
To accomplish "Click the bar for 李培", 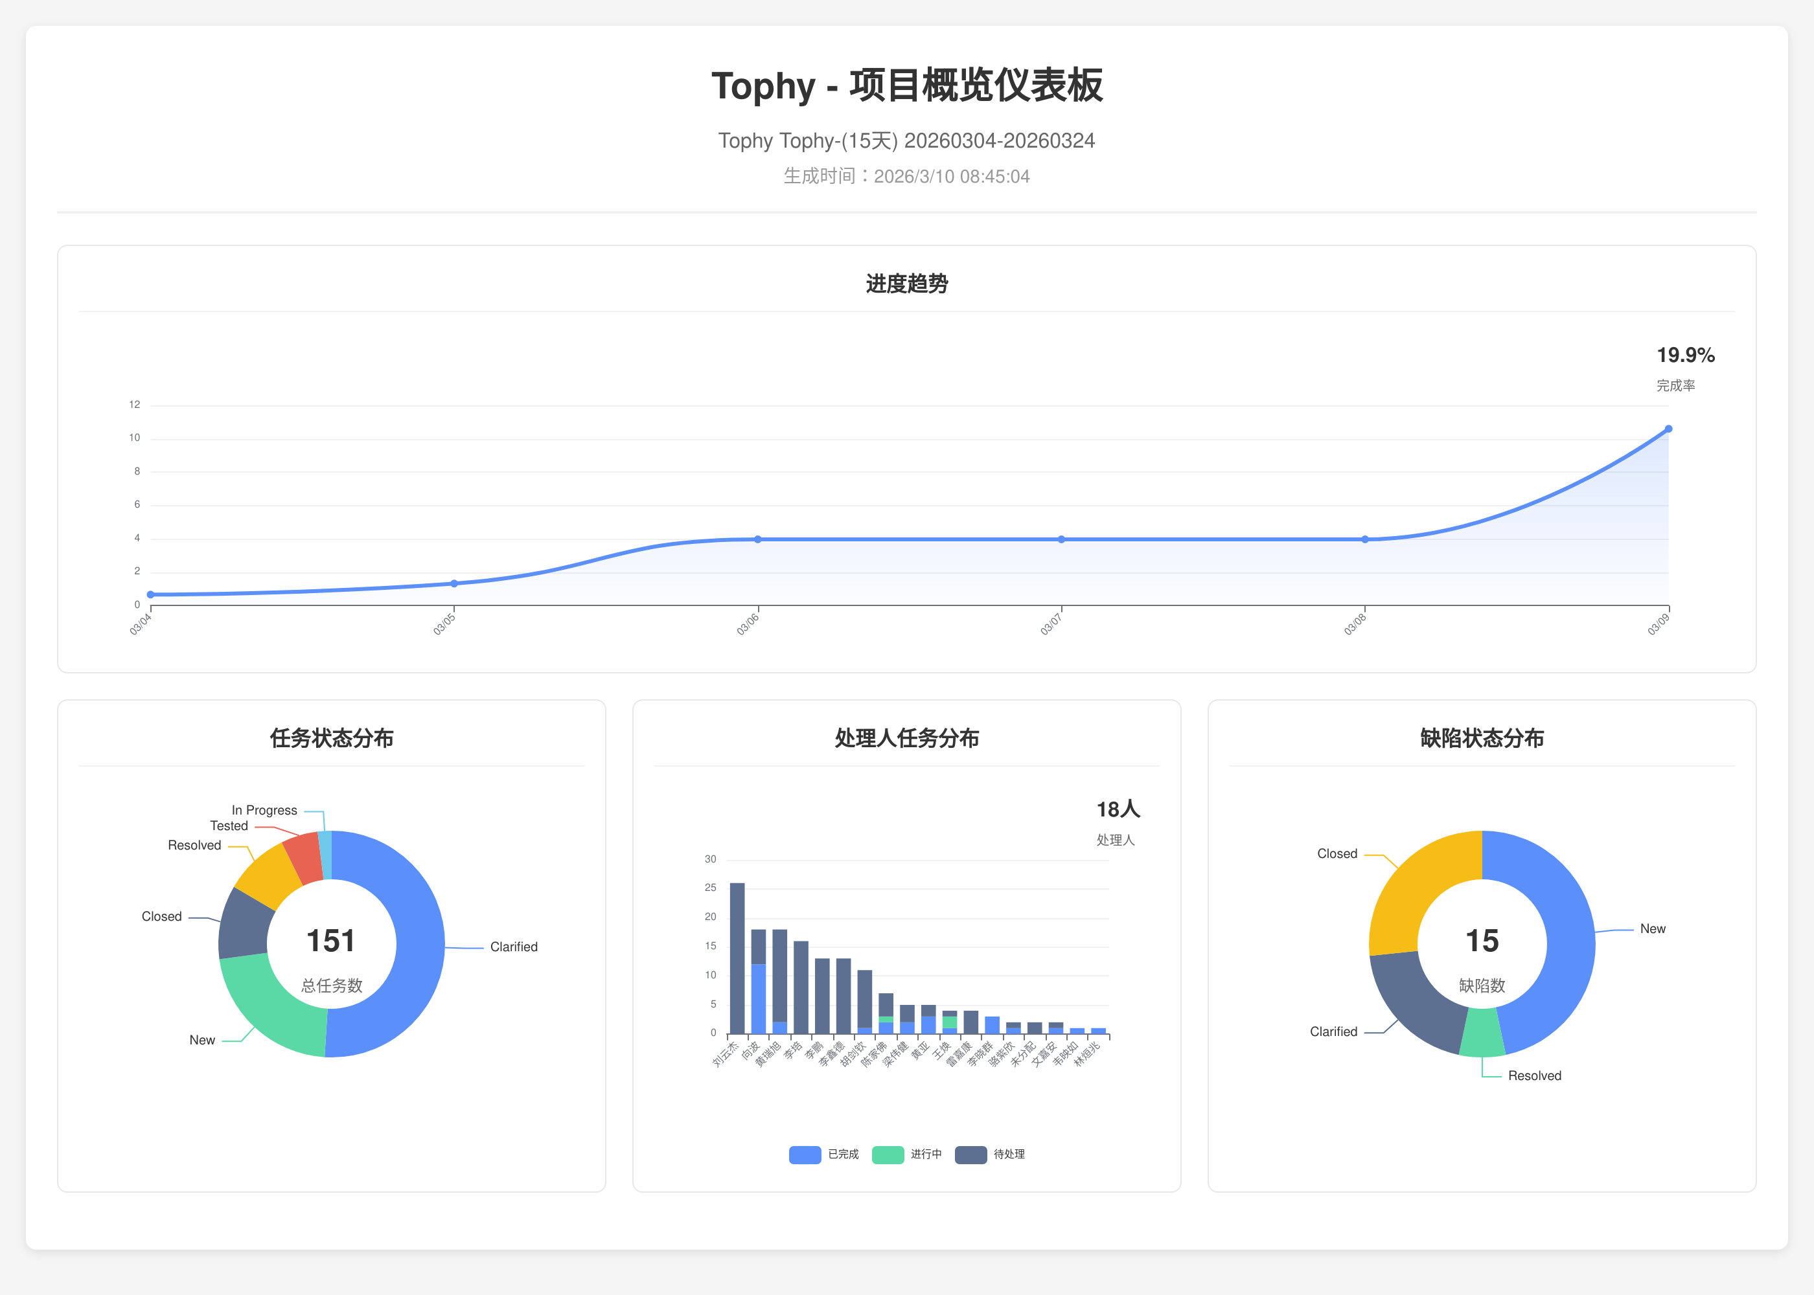I will [801, 987].
